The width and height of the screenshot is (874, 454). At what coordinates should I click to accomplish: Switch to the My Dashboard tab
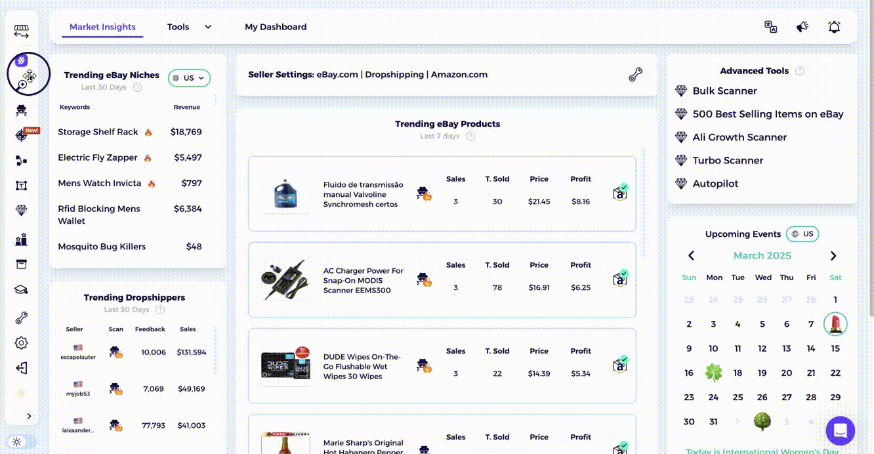(276, 27)
